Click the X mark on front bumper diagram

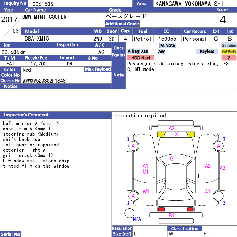[x=176, y=134]
